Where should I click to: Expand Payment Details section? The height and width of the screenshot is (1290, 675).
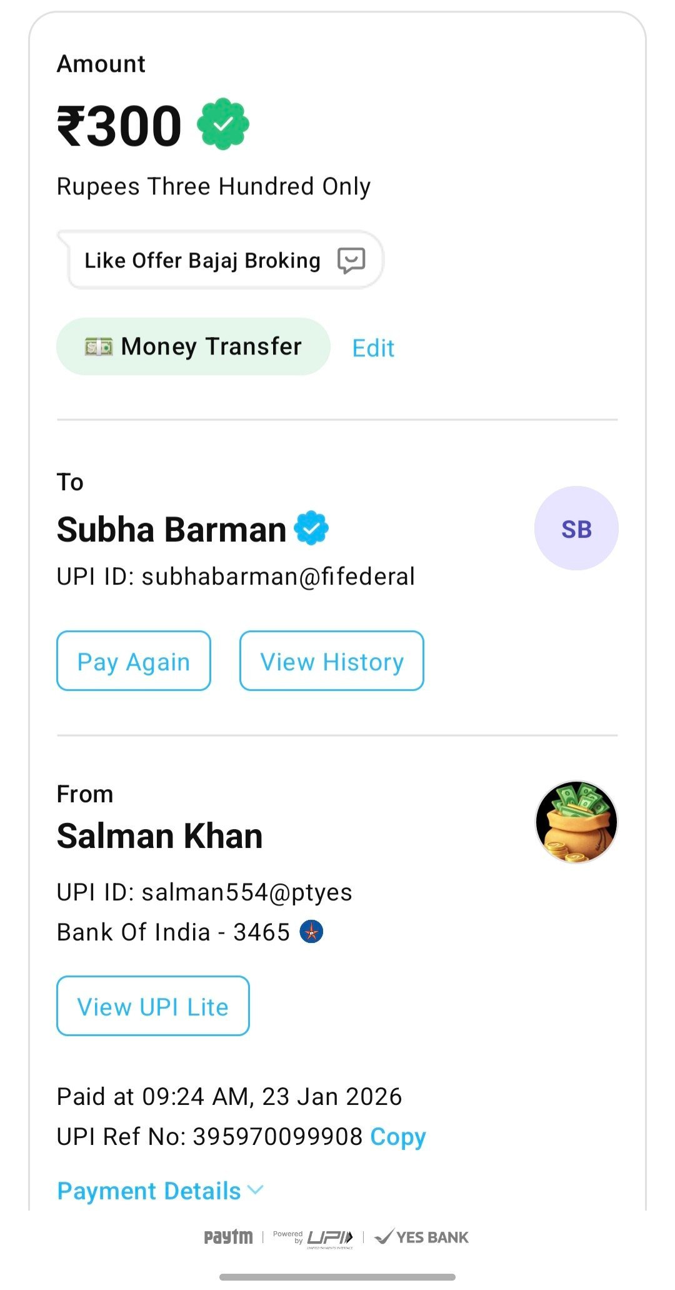pyautogui.click(x=149, y=1191)
